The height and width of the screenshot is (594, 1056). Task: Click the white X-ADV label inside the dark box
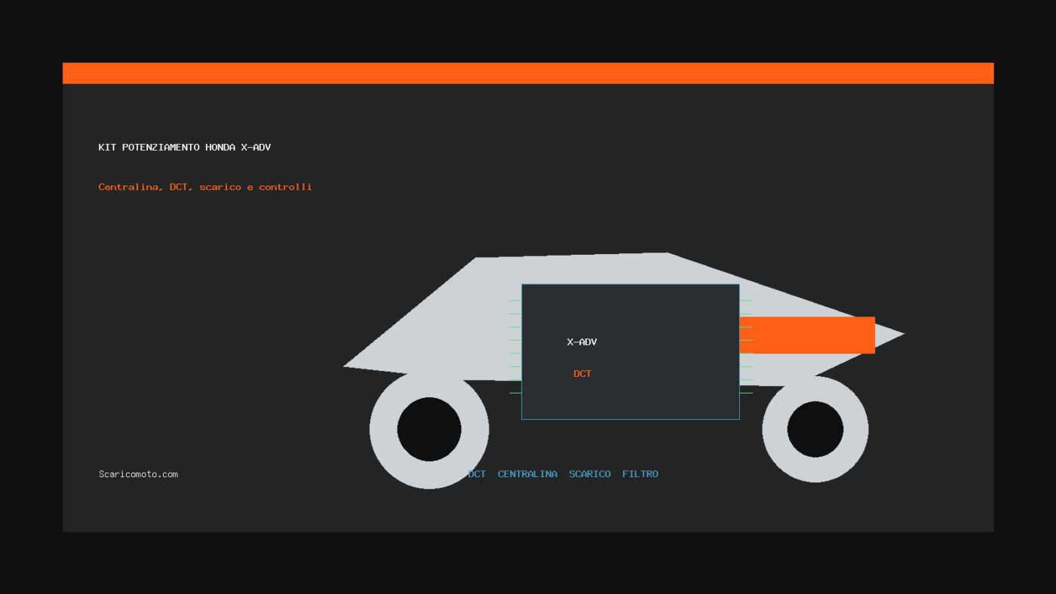click(x=582, y=342)
